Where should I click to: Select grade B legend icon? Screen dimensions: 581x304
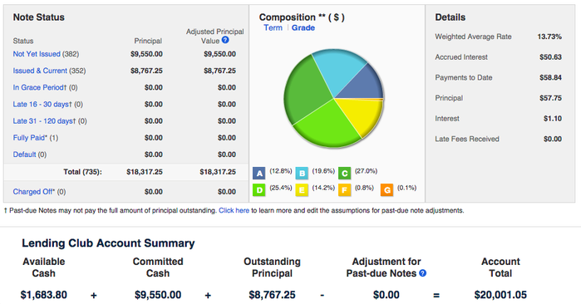pos(302,173)
